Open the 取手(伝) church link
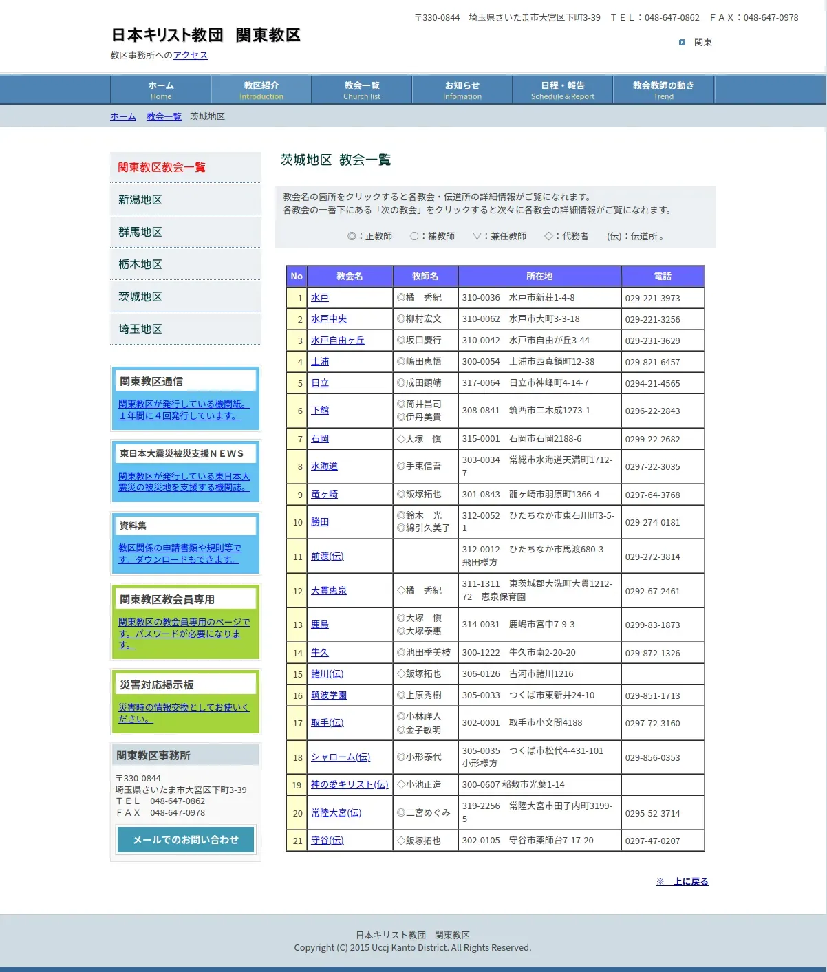 tap(327, 723)
